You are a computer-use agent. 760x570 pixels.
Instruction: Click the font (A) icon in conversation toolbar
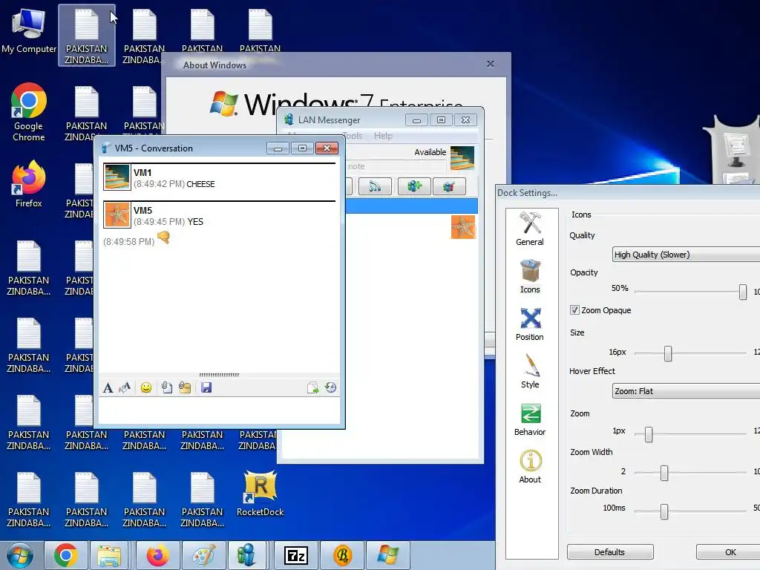pos(108,387)
